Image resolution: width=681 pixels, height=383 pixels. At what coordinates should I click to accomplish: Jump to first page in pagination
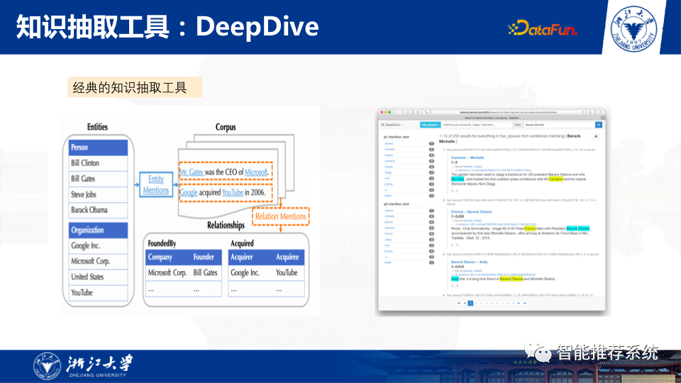[459, 303]
